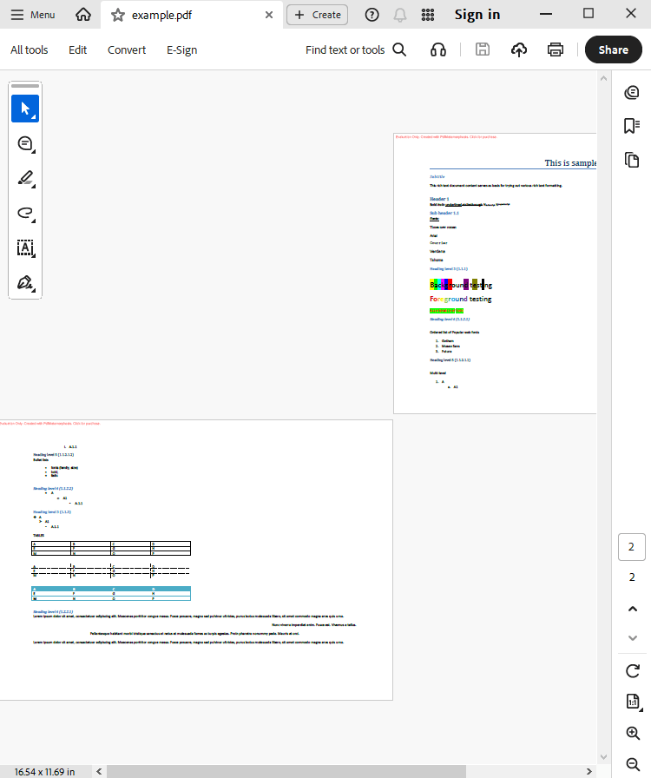The width and height of the screenshot is (651, 778).
Task: Rotate the page view icon
Action: pyautogui.click(x=633, y=671)
